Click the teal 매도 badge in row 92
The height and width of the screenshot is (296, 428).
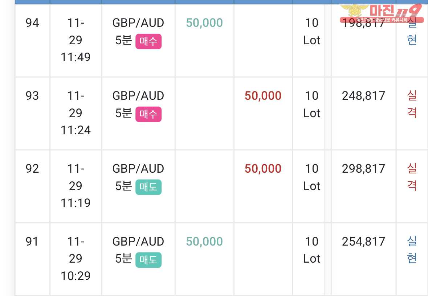coord(148,187)
